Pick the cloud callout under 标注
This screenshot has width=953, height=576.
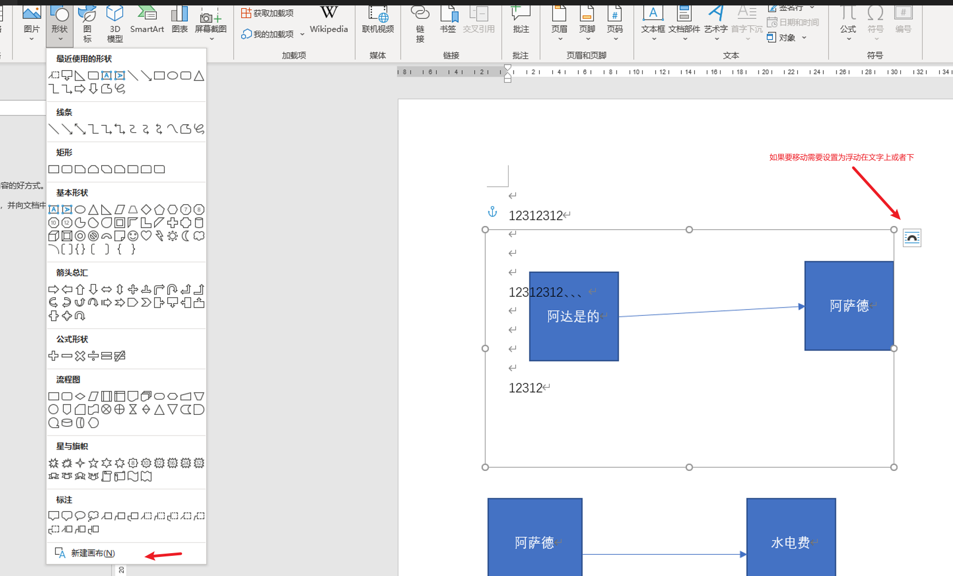pyautogui.click(x=93, y=516)
